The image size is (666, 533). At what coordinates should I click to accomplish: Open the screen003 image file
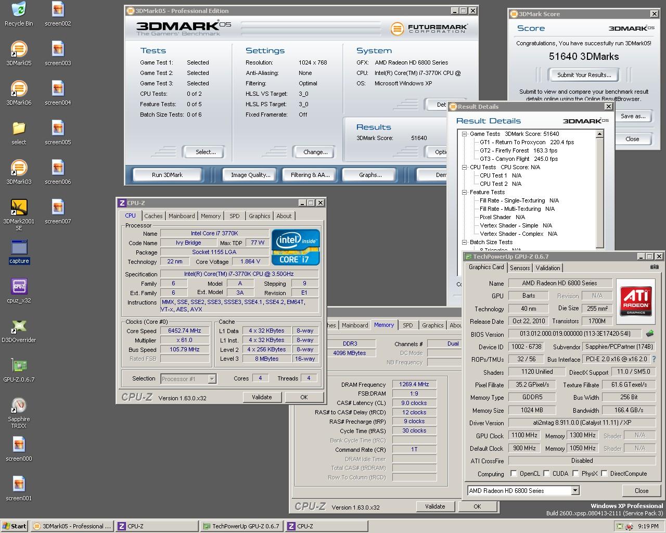[58, 54]
